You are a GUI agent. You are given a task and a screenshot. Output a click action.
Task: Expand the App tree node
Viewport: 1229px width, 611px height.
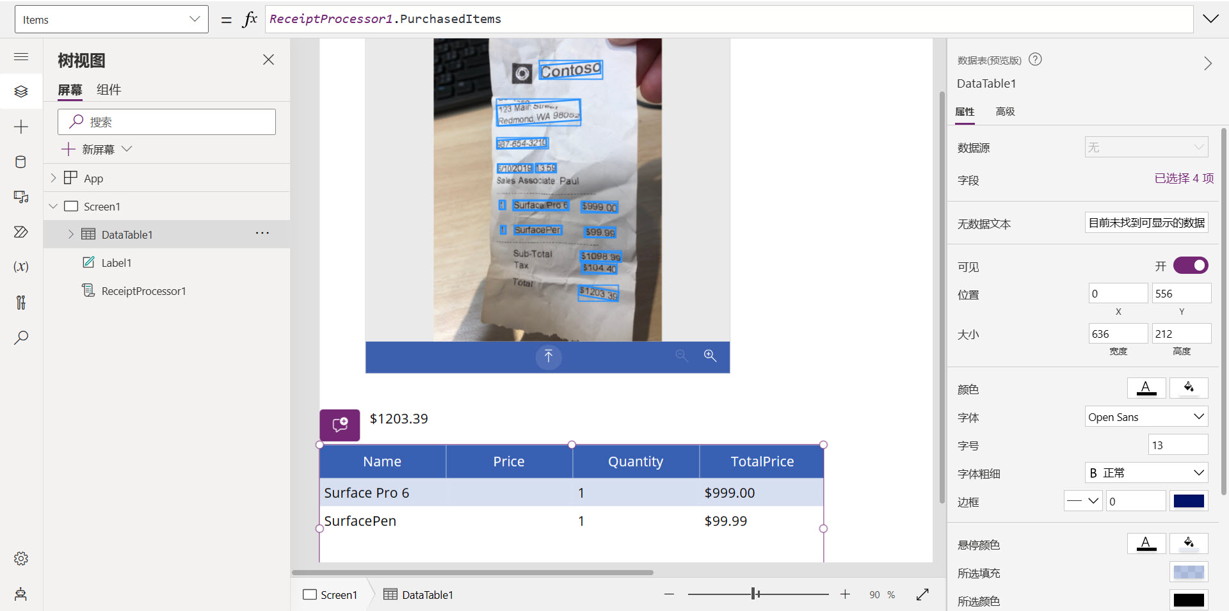pos(54,178)
